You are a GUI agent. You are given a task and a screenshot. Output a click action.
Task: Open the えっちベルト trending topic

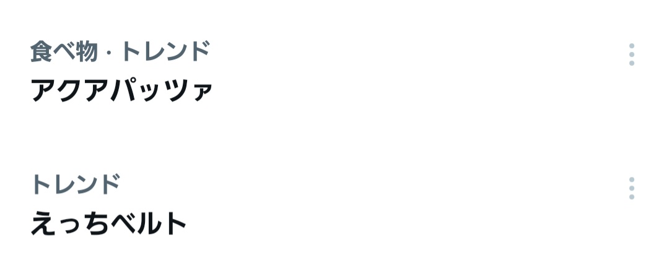click(x=109, y=223)
